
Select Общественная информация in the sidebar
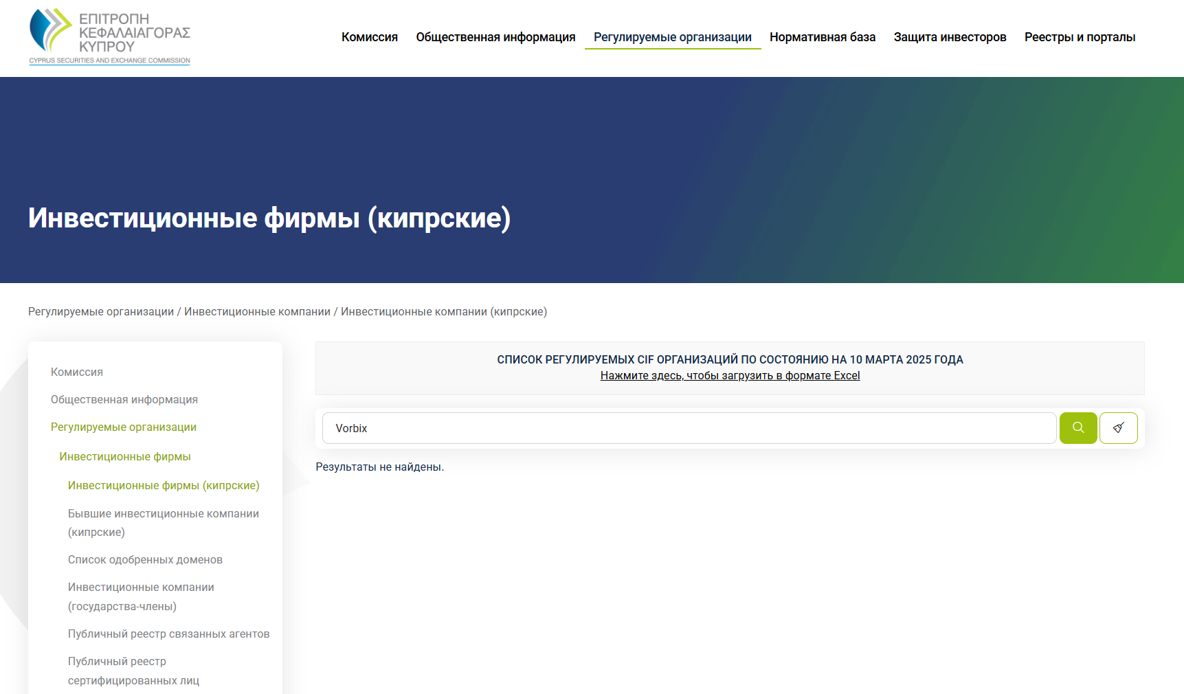tap(124, 400)
